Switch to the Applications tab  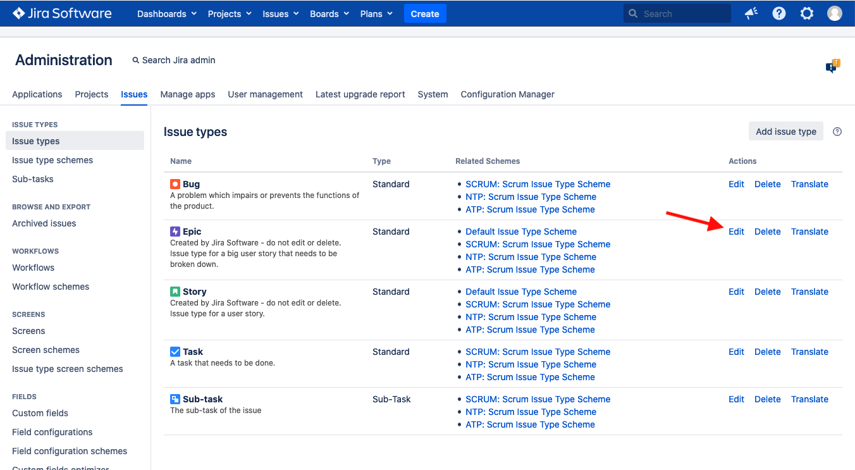click(x=37, y=94)
